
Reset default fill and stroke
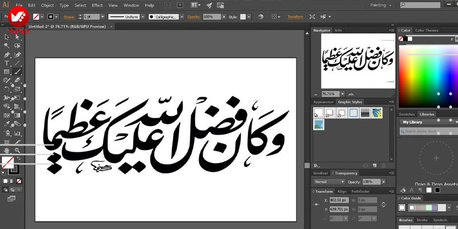coord(3,173)
